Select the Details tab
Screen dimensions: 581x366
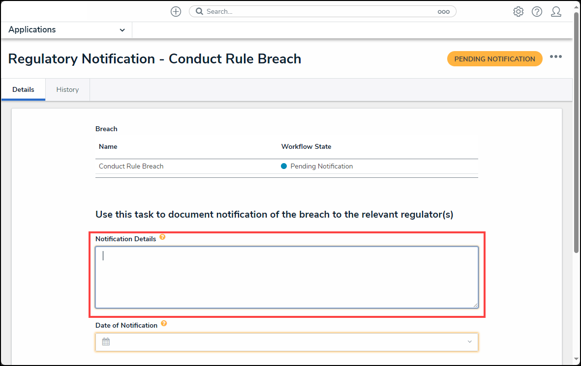(x=23, y=89)
